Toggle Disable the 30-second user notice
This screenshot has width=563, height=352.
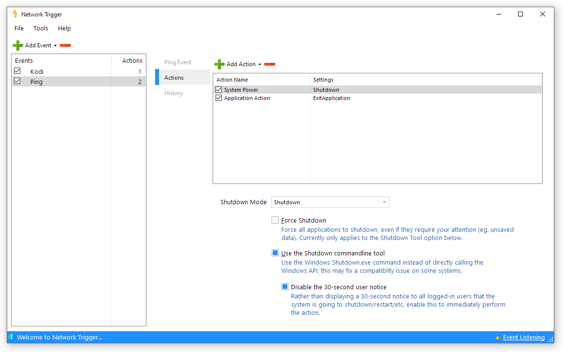pos(285,287)
